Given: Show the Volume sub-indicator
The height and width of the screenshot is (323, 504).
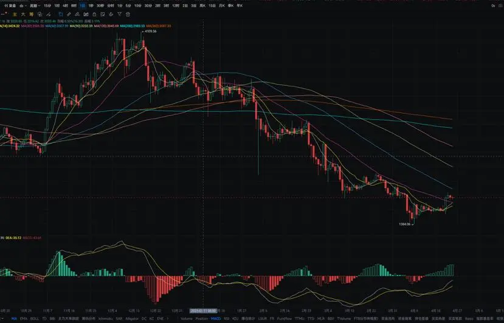Looking at the screenshot, I should (x=187, y=319).
